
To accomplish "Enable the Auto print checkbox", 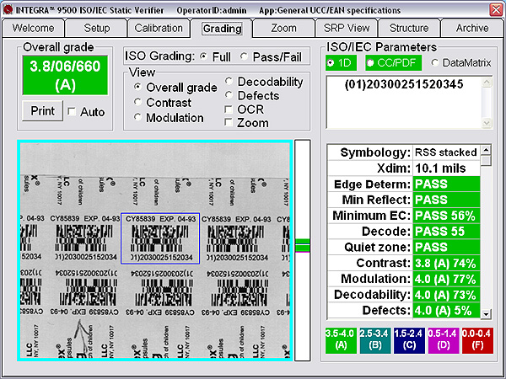I will point(72,111).
